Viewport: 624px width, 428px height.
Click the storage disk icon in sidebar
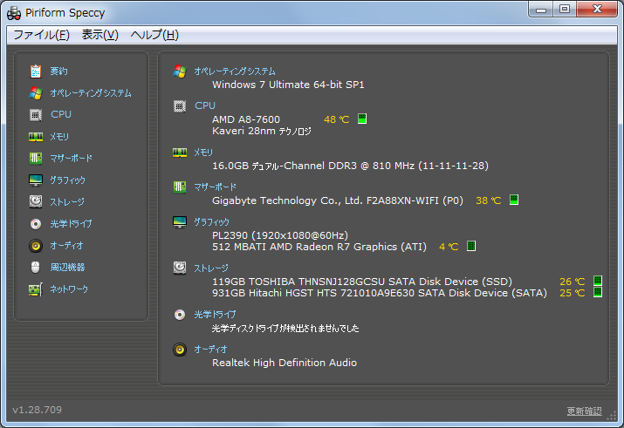coord(36,201)
